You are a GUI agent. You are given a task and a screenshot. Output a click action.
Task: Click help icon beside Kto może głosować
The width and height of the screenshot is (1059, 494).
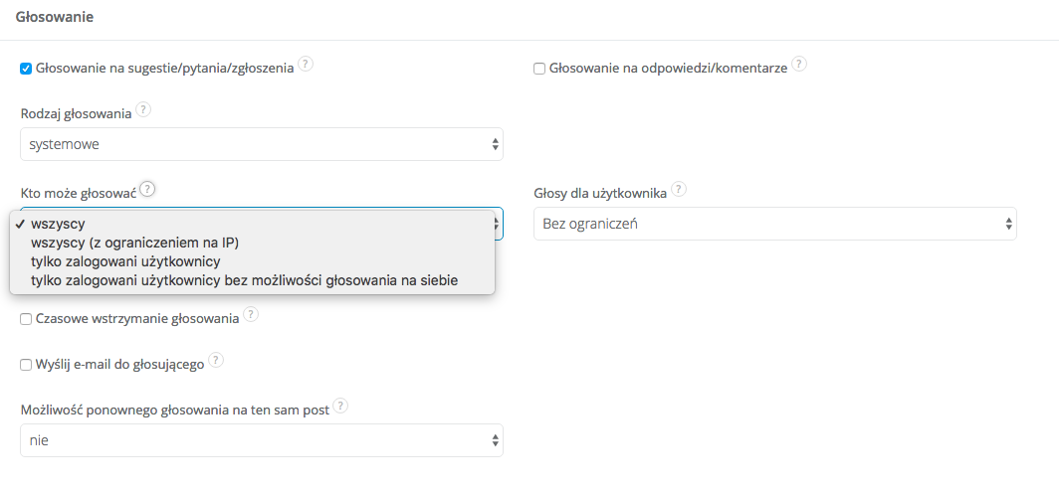[148, 189]
